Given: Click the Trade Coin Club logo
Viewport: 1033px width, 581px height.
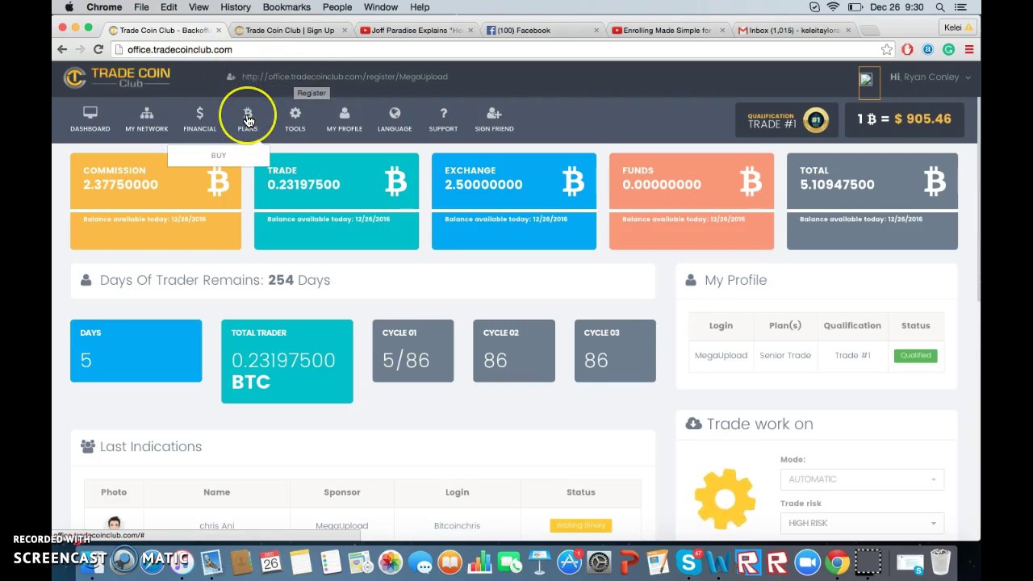Looking at the screenshot, I should (x=117, y=77).
